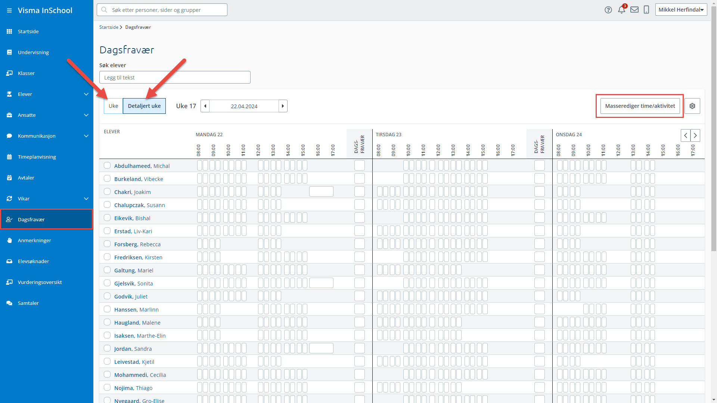Select checkbox for Abdulhameed, Michal

(x=107, y=165)
